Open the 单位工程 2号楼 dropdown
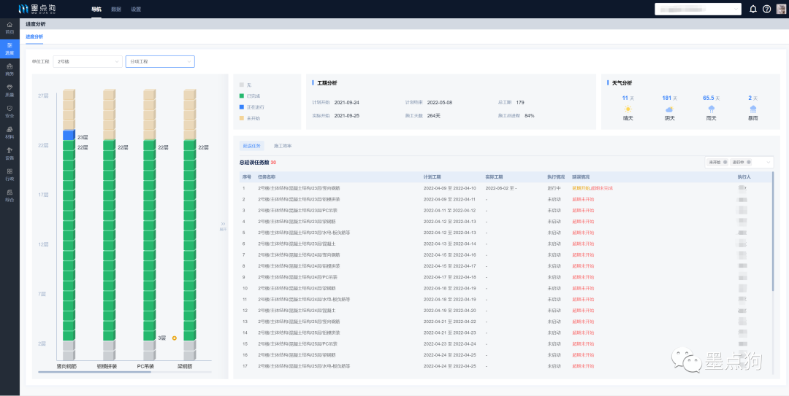The height and width of the screenshot is (396, 789). (x=88, y=62)
